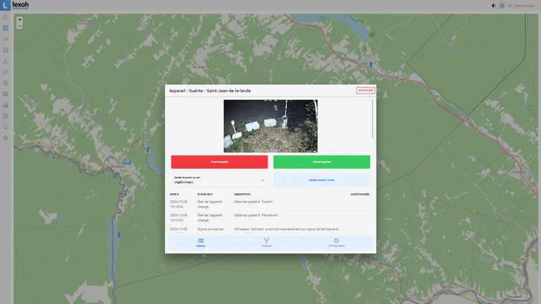The width and height of the screenshot is (541, 304).
Task: Click the pie chart dashboard icon
Action: (x=5, y=17)
